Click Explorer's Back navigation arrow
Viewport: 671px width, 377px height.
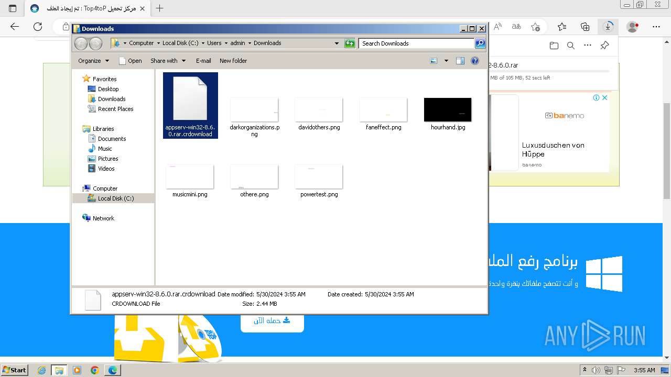pyautogui.click(x=81, y=43)
